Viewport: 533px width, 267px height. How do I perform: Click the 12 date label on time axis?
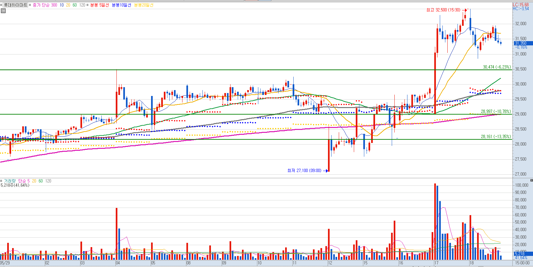pos(330,263)
